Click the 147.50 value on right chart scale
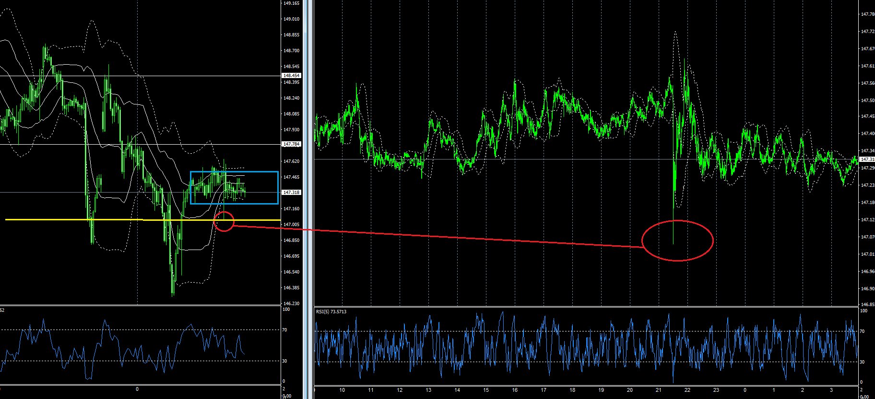 tap(868, 101)
